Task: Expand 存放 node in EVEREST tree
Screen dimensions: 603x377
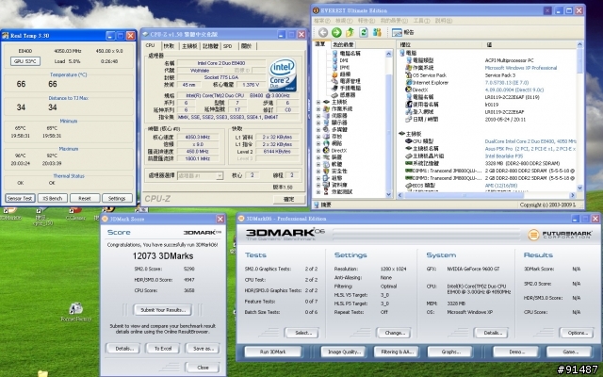Action: point(318,136)
